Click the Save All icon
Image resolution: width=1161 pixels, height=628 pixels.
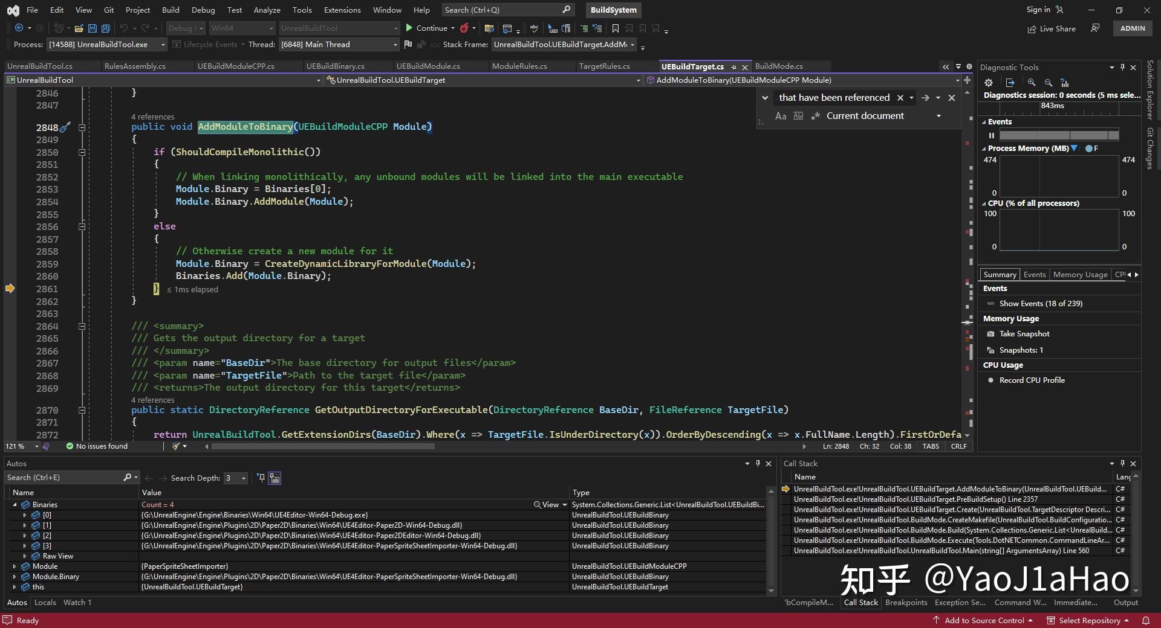coord(105,28)
